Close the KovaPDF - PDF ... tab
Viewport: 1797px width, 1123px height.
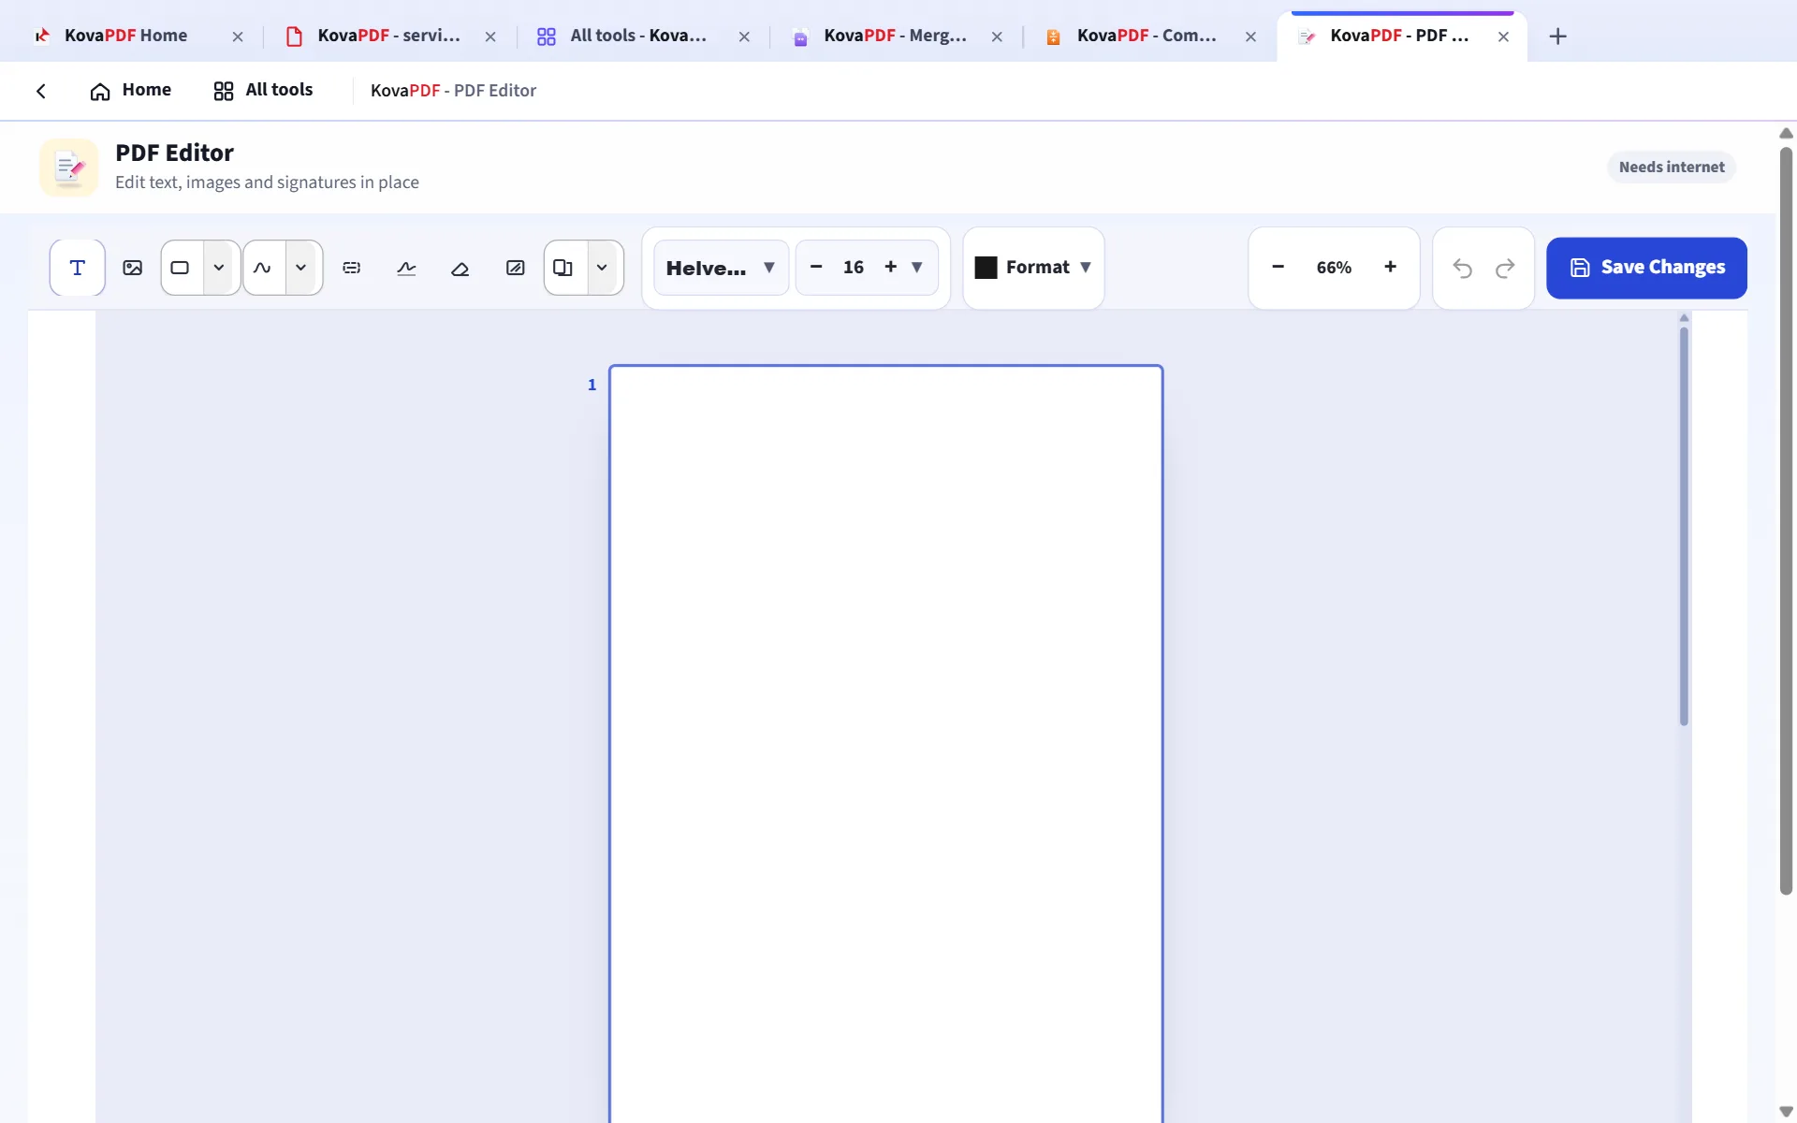1503,36
